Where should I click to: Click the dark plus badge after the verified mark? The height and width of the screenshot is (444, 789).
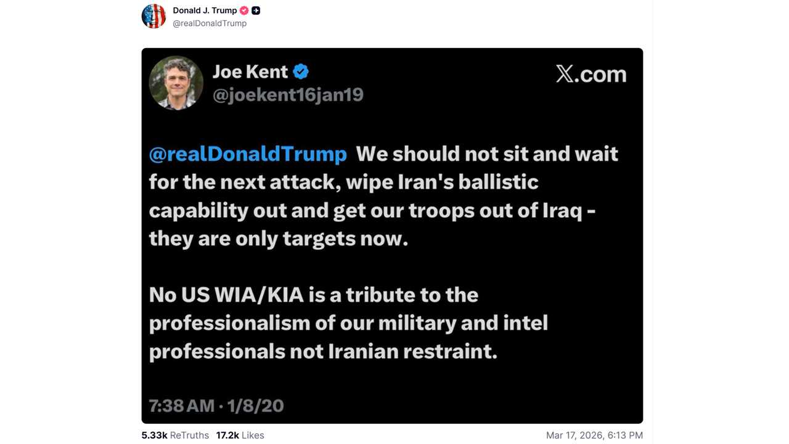coord(256,10)
